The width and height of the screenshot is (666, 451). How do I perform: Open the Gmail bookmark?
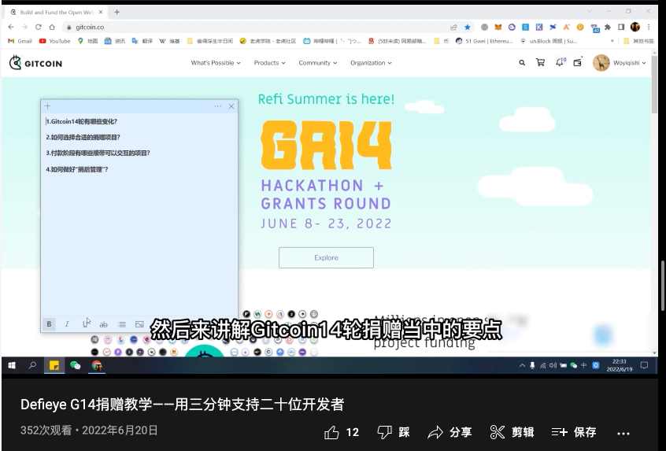pos(20,41)
